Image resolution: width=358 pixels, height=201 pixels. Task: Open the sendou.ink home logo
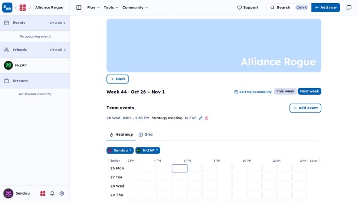[x=7, y=8]
